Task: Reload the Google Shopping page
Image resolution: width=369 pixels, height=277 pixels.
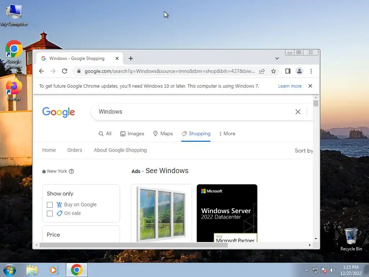Action: pos(65,71)
